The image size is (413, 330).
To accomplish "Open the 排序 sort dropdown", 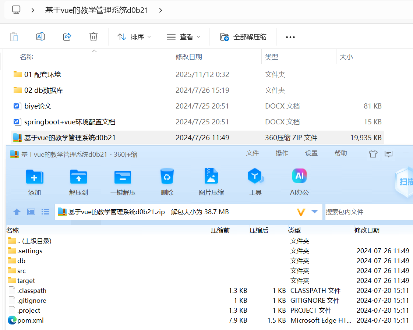I will click(134, 37).
